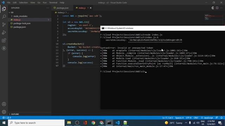Open the command prompt taskbar icon
Screen dimensions: 225x126
click(109, 123)
